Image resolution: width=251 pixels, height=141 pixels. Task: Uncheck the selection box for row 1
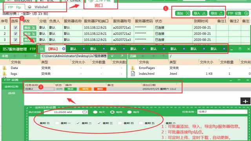[16, 28]
